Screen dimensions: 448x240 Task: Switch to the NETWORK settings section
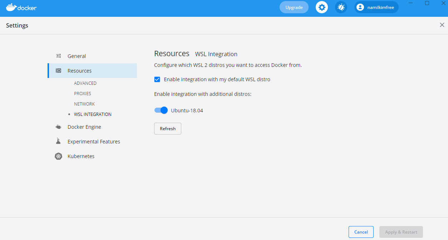click(84, 104)
